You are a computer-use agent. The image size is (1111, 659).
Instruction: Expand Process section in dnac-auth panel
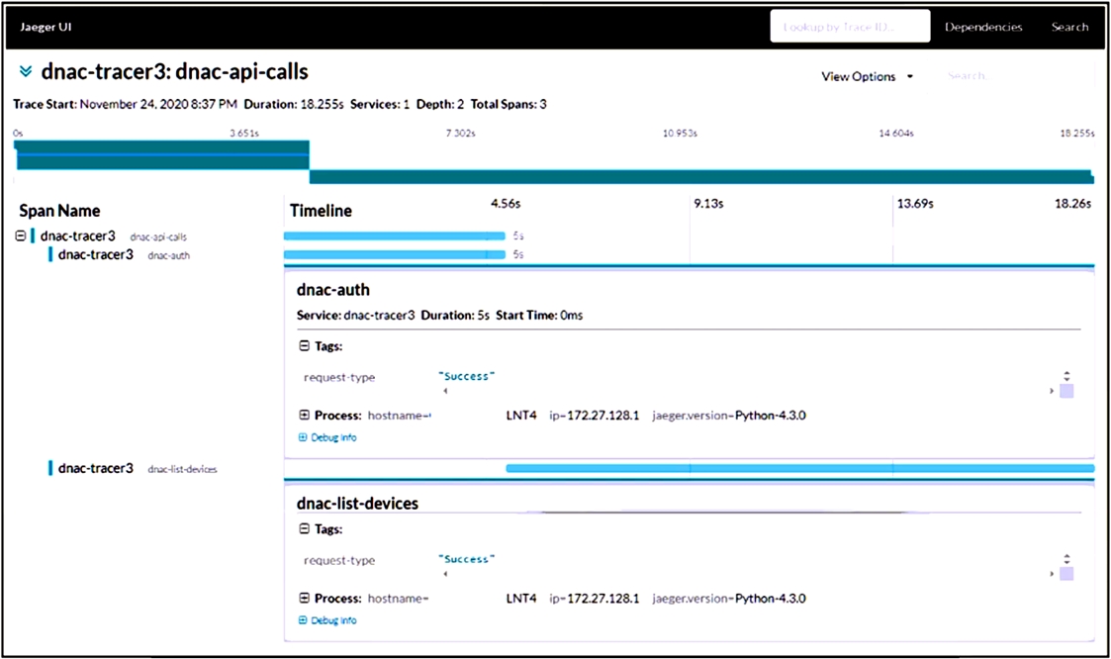tap(304, 416)
